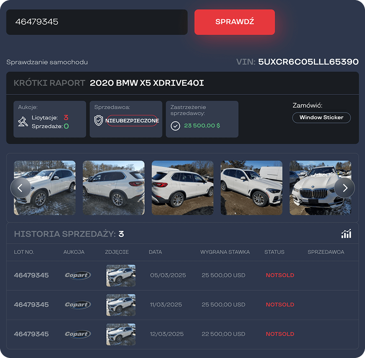This screenshot has width=365, height=358.
Task: Click the lot number search field
Action: coord(97,22)
